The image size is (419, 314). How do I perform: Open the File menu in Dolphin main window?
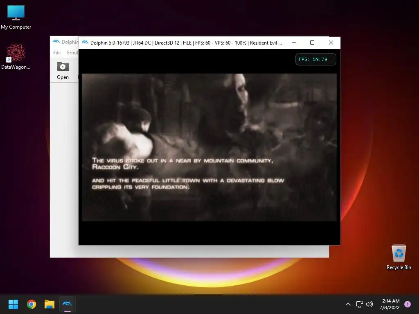(x=57, y=53)
